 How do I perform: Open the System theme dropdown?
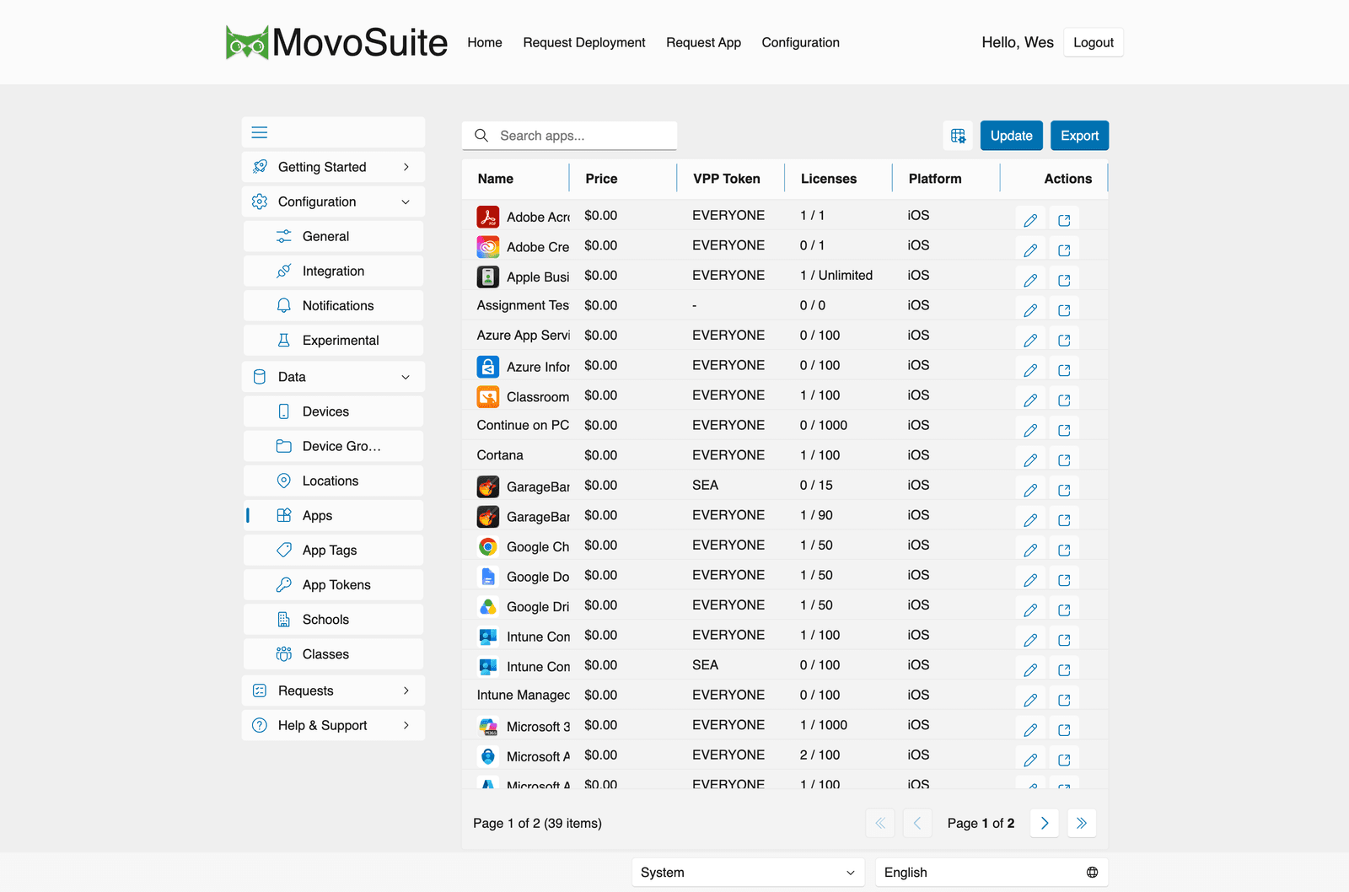748,873
